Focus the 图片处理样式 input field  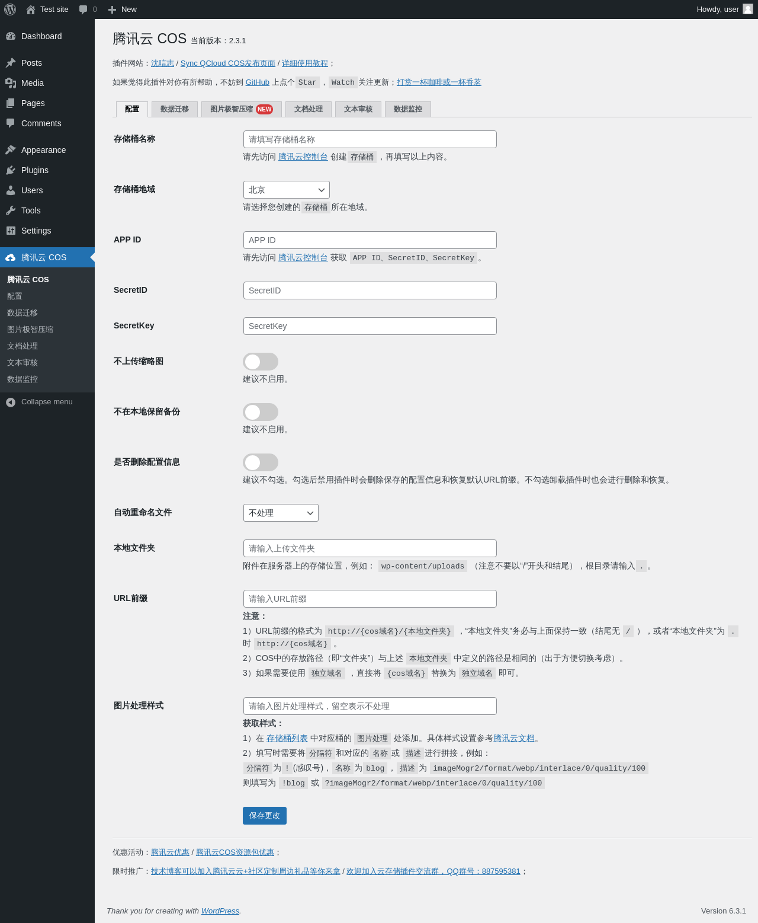coord(370,706)
